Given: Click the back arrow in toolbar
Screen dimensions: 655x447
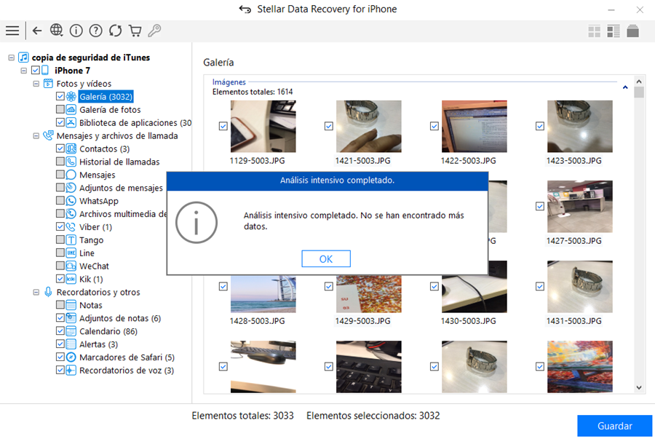Looking at the screenshot, I should coord(37,31).
